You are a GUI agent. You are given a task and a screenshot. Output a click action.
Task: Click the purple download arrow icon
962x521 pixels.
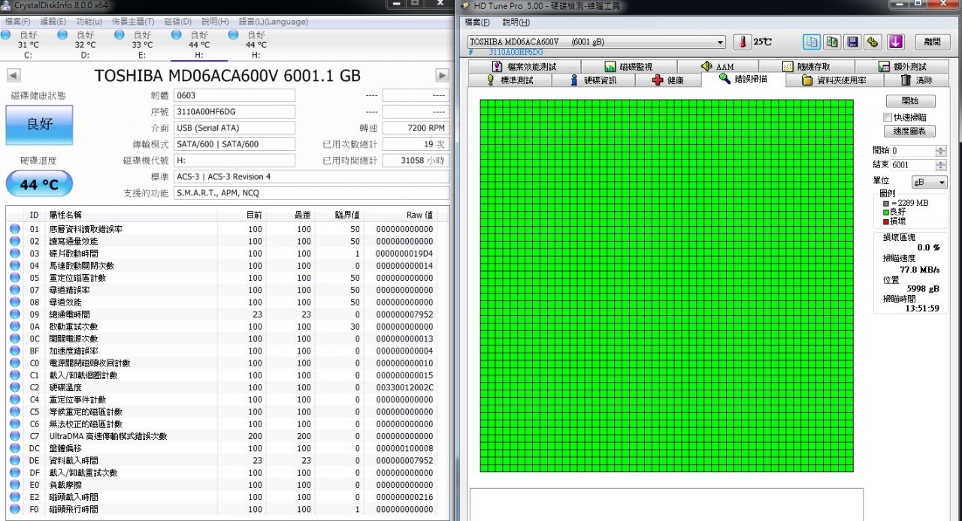[895, 42]
